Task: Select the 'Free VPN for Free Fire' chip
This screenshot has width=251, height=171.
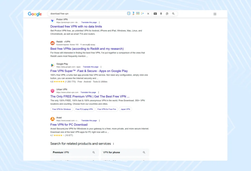Action: [107, 109]
